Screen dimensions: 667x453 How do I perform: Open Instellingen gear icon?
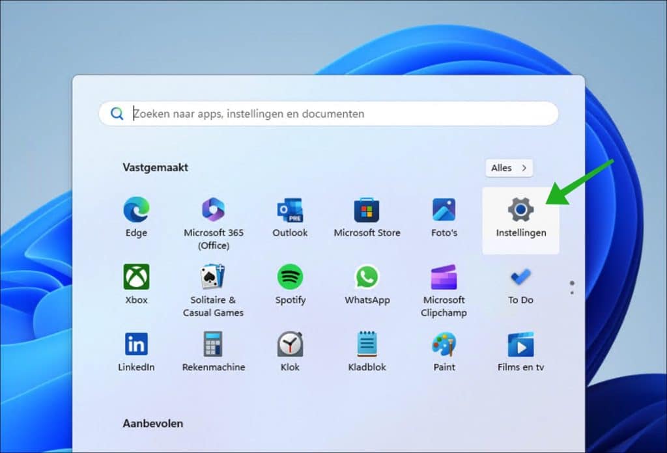tap(520, 210)
